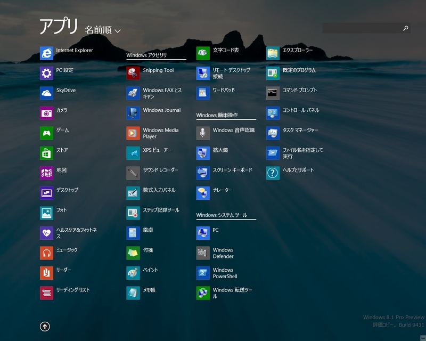
Task: Open ミュージック headphone icon
Action: [x=46, y=253]
